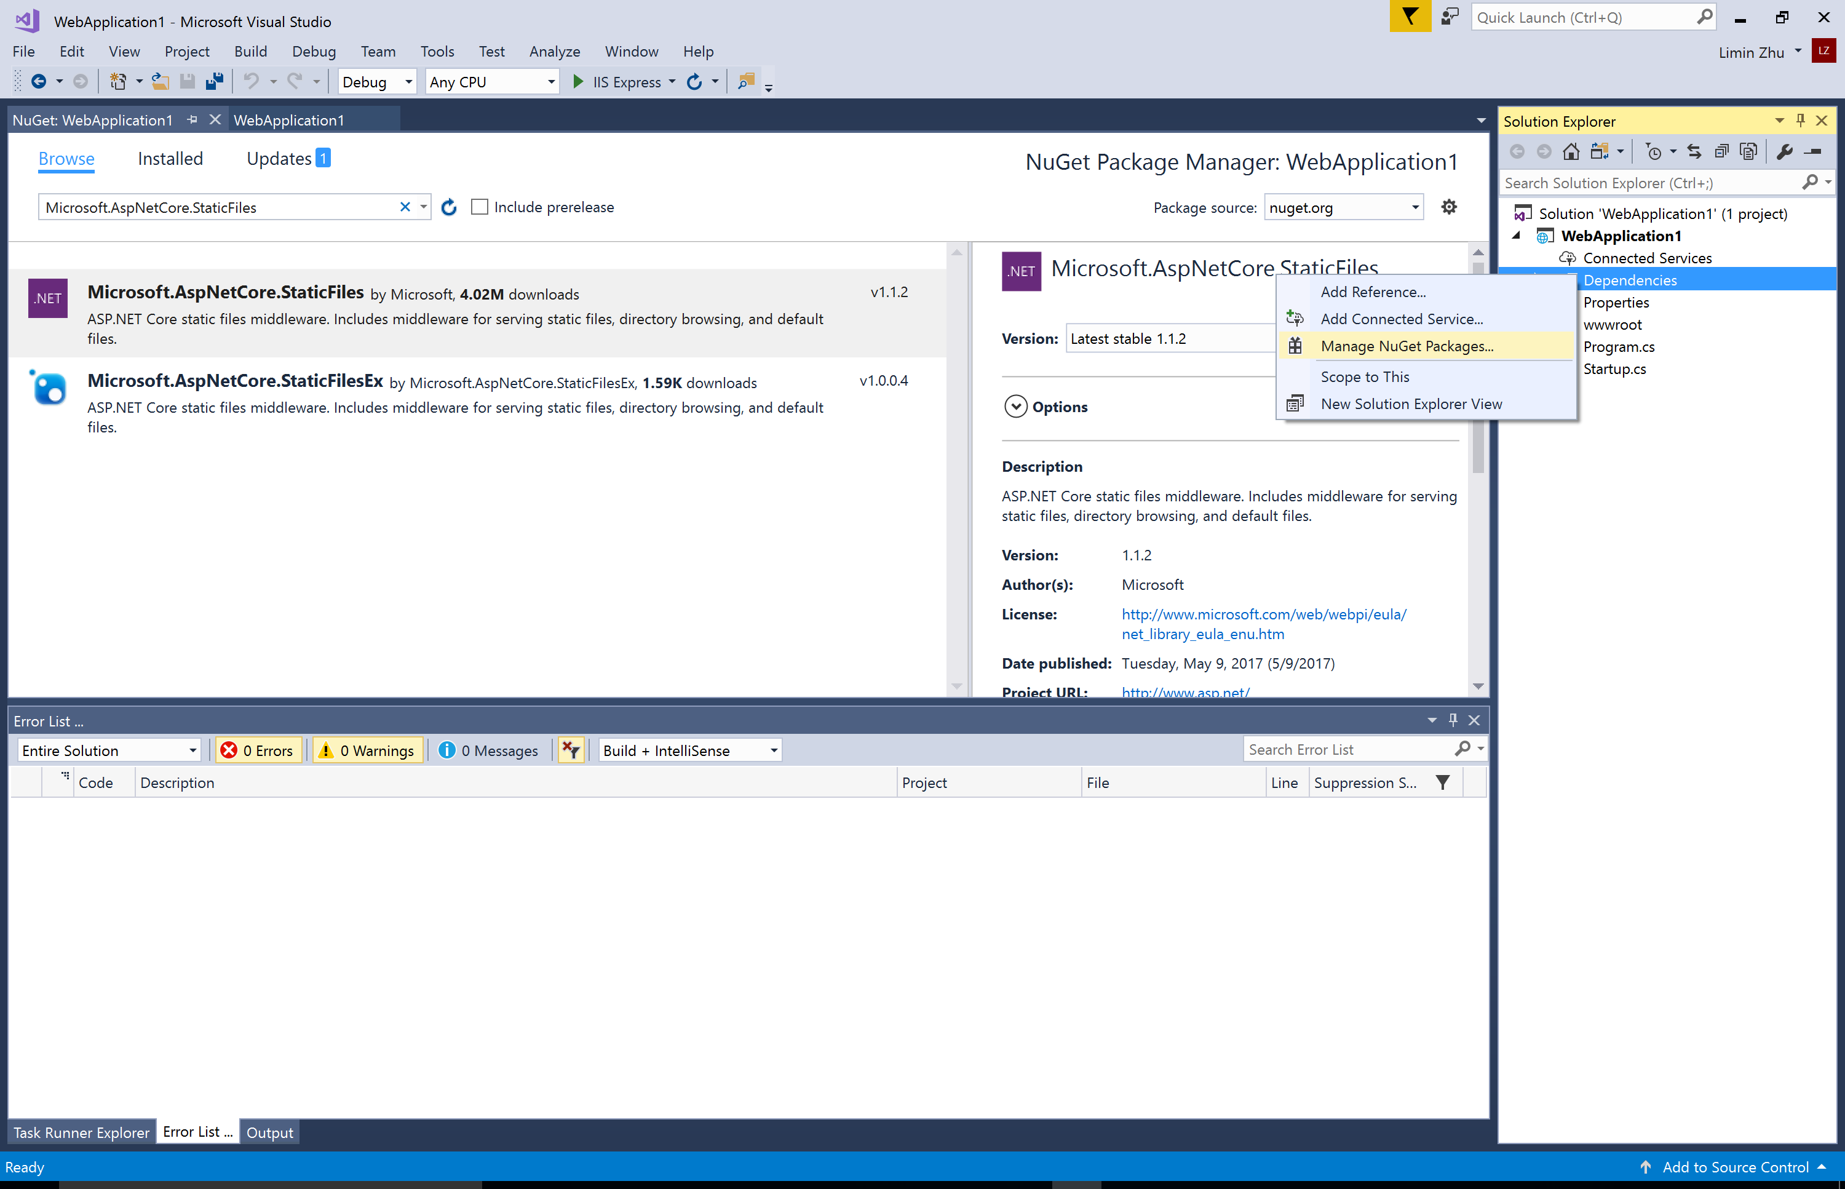Viewport: 1845px width, 1189px height.
Task: Click Save All in the toolbar
Action: click(x=214, y=81)
